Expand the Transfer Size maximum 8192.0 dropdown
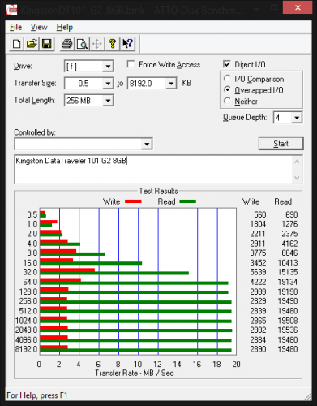The image size is (317, 406). [x=171, y=84]
